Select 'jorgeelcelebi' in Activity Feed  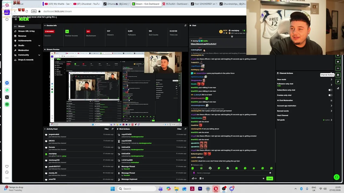(x=54, y=134)
